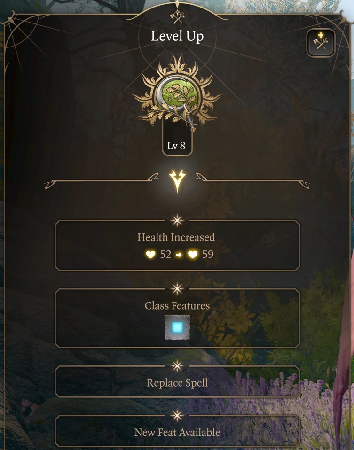The image size is (354, 450).
Task: Expand the glowing golden downward chevron
Action: pos(177,181)
